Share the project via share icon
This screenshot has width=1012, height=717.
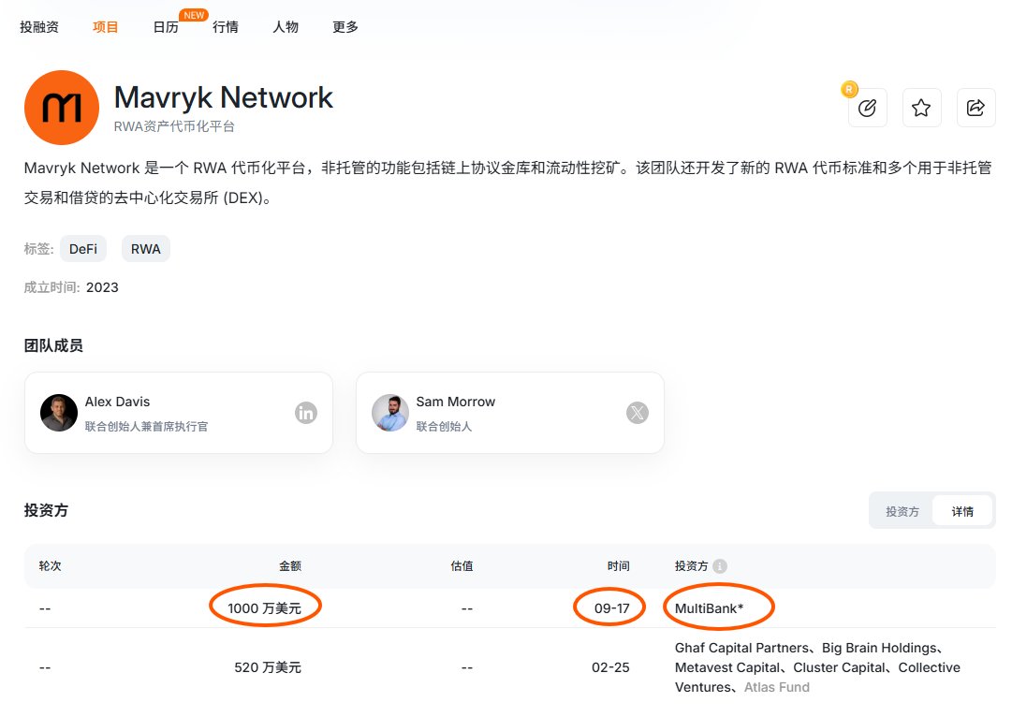tap(975, 108)
